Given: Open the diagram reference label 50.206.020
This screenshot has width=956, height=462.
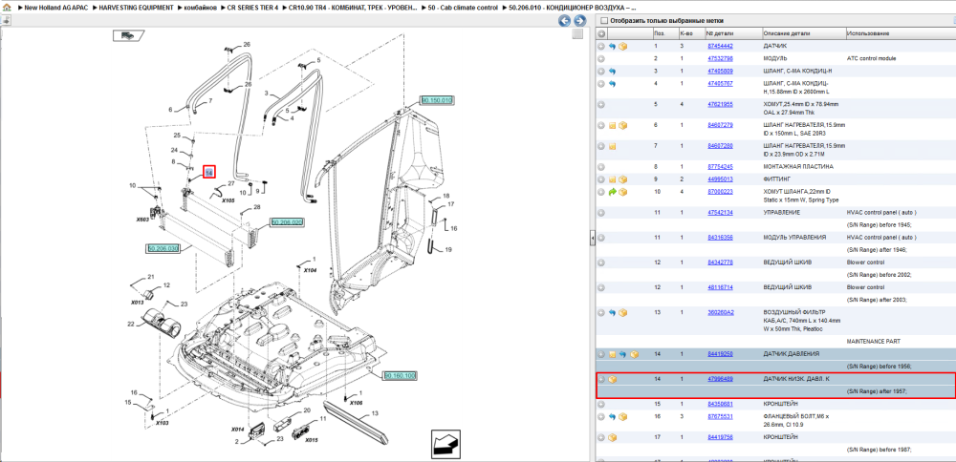Looking at the screenshot, I should (x=287, y=222).
